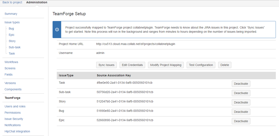Open the TeamForge sidebar item

pyautogui.click(x=13, y=98)
